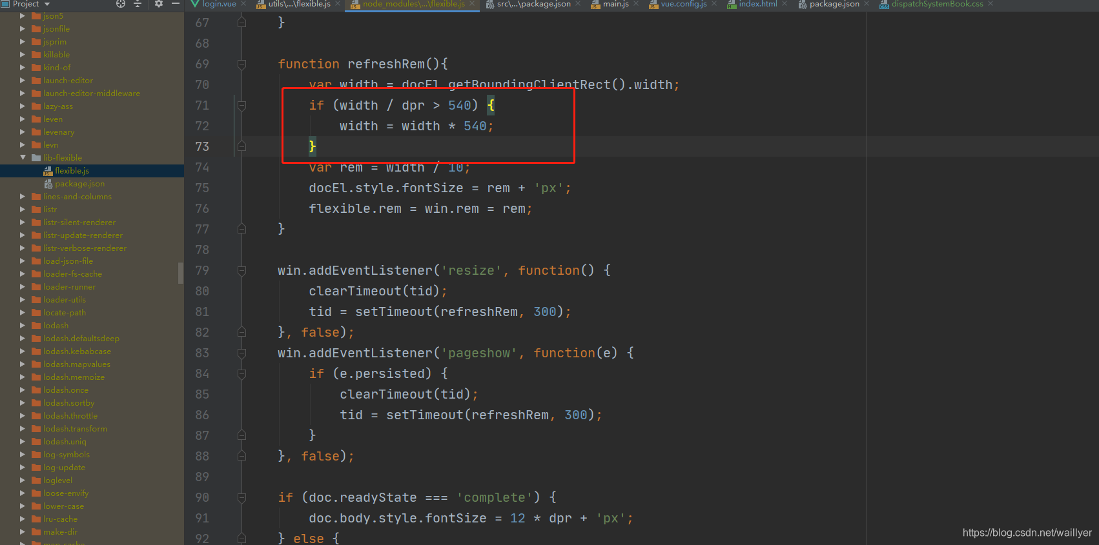This screenshot has width=1099, height=545.
Task: Close the node_modules flexible.js tab
Action: click(472, 4)
